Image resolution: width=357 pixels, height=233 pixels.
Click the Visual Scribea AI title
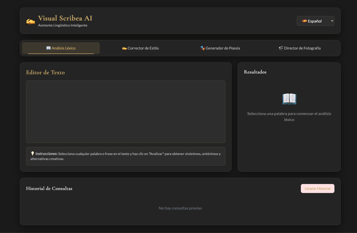tap(65, 18)
